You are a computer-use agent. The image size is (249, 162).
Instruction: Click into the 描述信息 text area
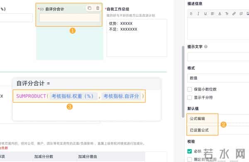[218, 29]
